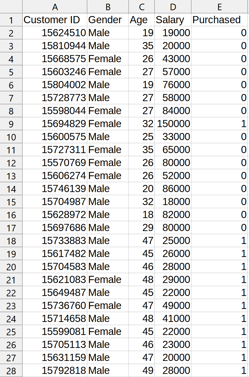This screenshot has height=377, width=249.
Task: Select the Purchased cell showing 0 in row 2
Action: pyautogui.click(x=219, y=32)
